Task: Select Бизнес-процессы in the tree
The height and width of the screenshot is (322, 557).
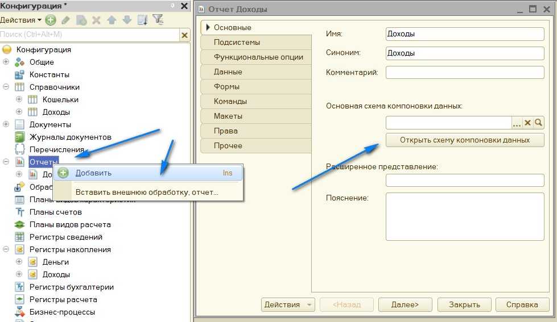Action: coord(62,312)
